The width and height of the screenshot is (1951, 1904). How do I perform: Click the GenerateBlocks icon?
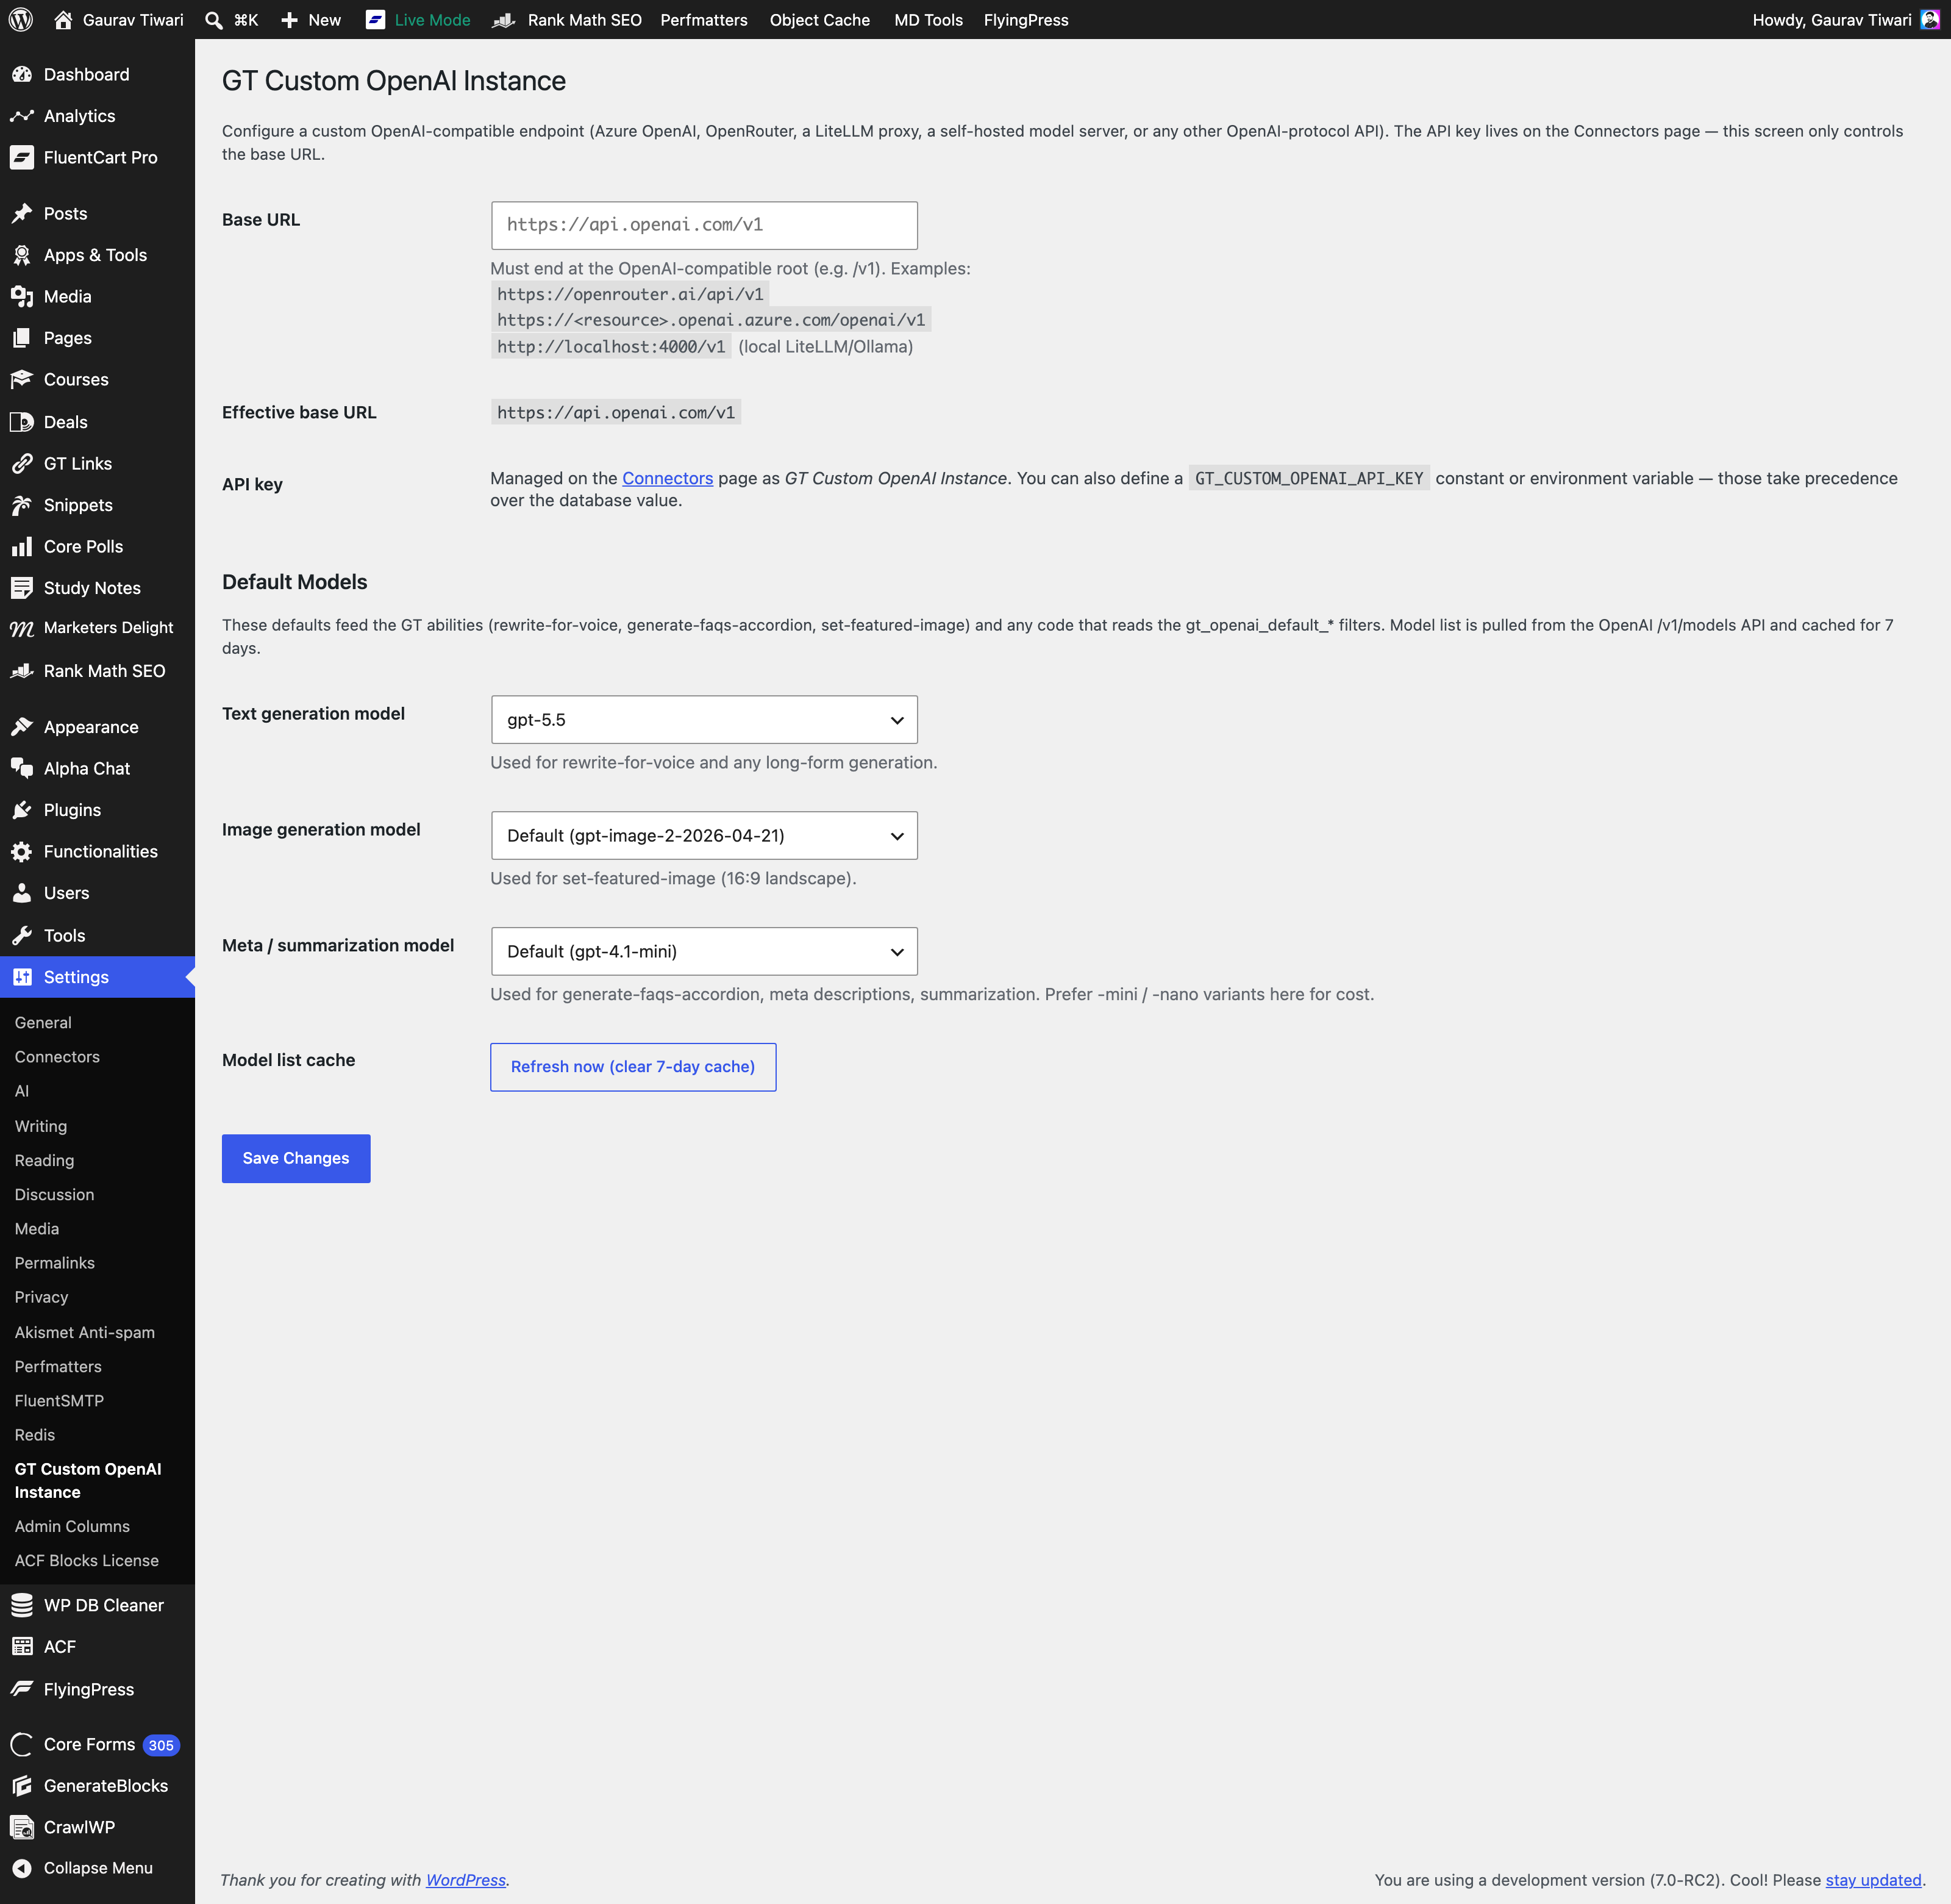tap(22, 1786)
